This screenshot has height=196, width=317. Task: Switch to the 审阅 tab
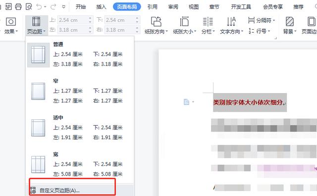tap(173, 7)
